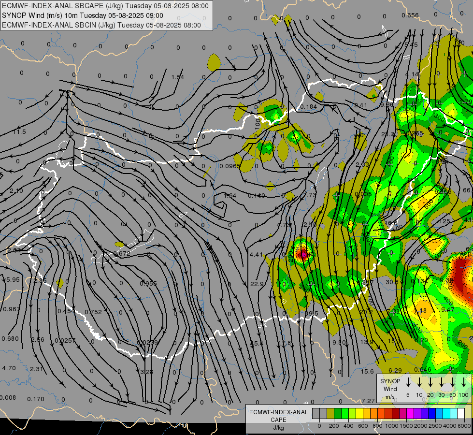The height and width of the screenshot is (435, 473).
Task: Click the 5 m/s wind arrow in legend
Action: click(408, 382)
